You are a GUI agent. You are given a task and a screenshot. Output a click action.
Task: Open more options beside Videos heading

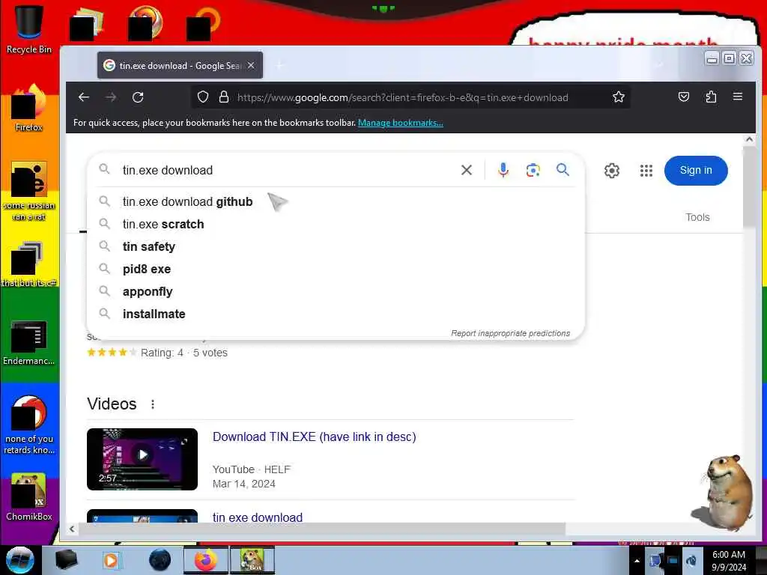click(153, 404)
